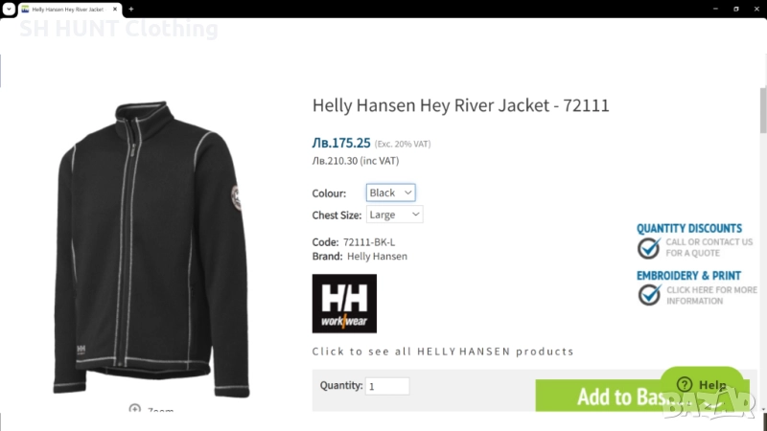
Task: Open a new browser tab with plus
Action: click(x=131, y=9)
